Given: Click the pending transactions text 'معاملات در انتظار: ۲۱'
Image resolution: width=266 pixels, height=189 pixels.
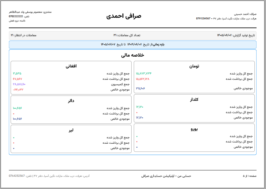Looking at the screenshot, I should point(24,35).
